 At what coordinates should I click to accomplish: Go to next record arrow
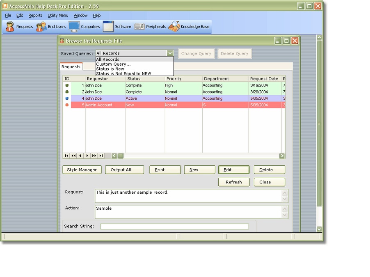(x=87, y=156)
